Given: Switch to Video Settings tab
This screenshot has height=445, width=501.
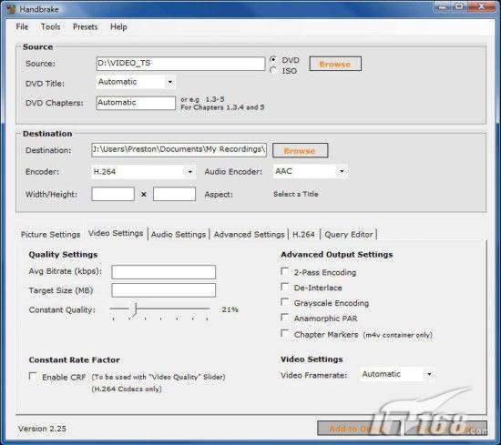Looking at the screenshot, I should 116,233.
